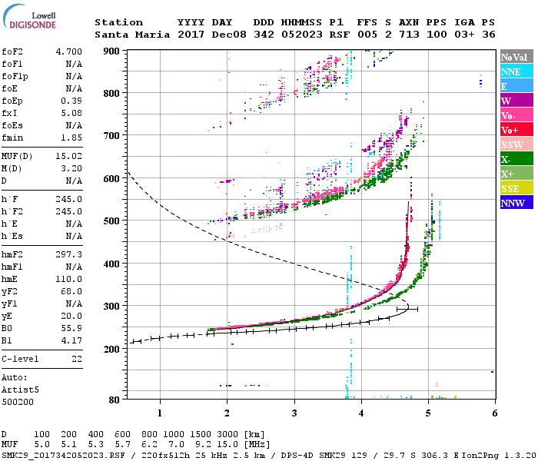The width and height of the screenshot is (538, 461).
Task: Click the 713 AXN header value
Action: [x=409, y=35]
